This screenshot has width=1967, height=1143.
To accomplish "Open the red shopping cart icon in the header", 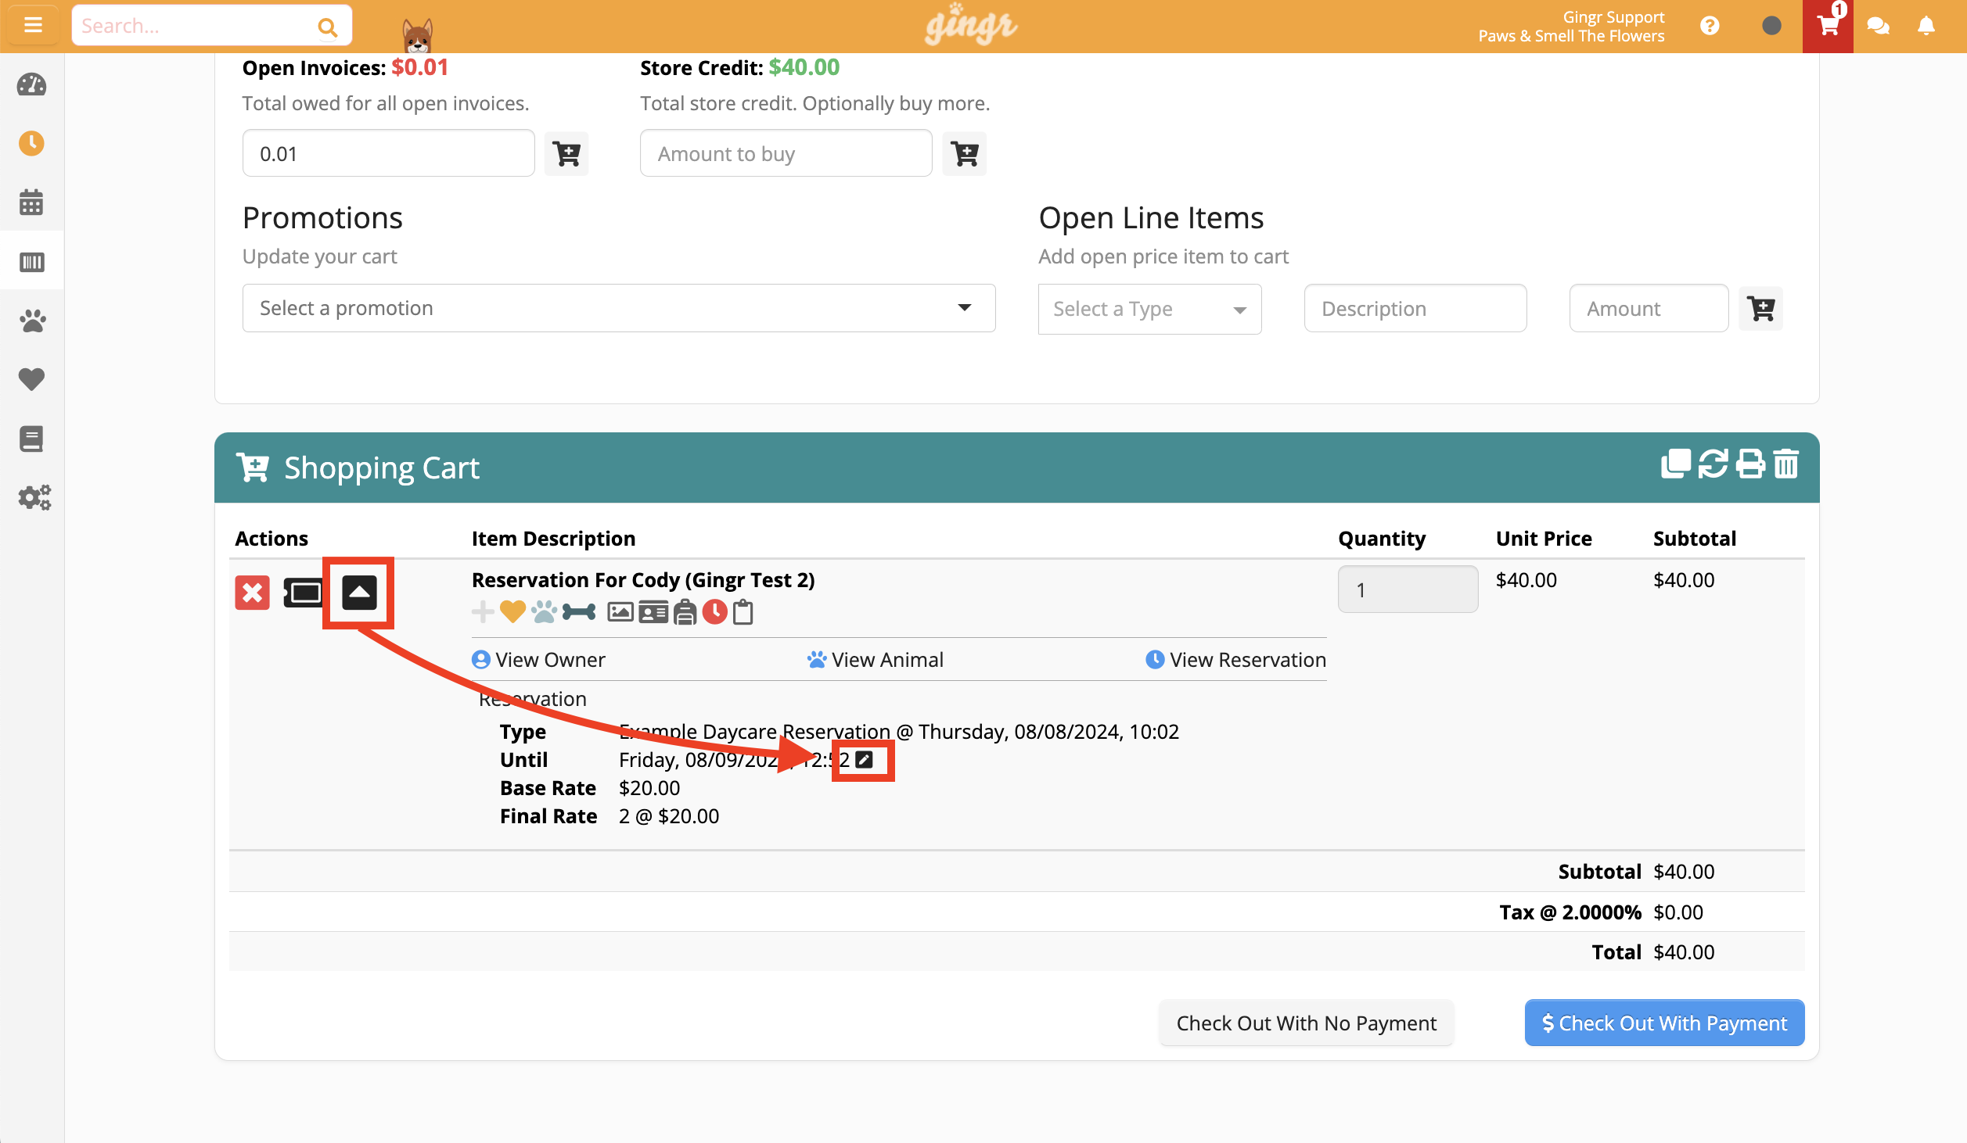I will (x=1828, y=26).
